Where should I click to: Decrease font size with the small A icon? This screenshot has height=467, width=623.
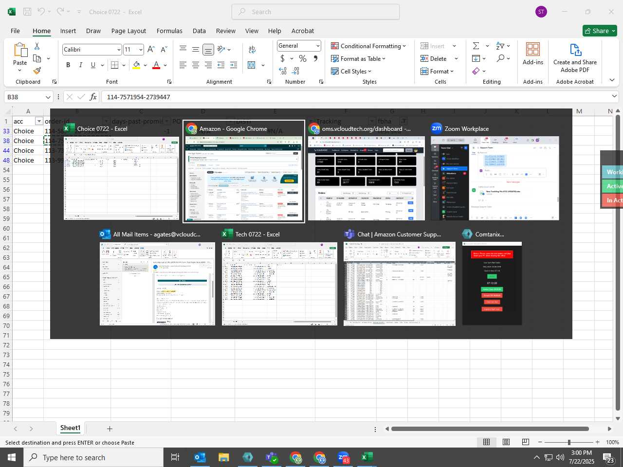click(164, 49)
